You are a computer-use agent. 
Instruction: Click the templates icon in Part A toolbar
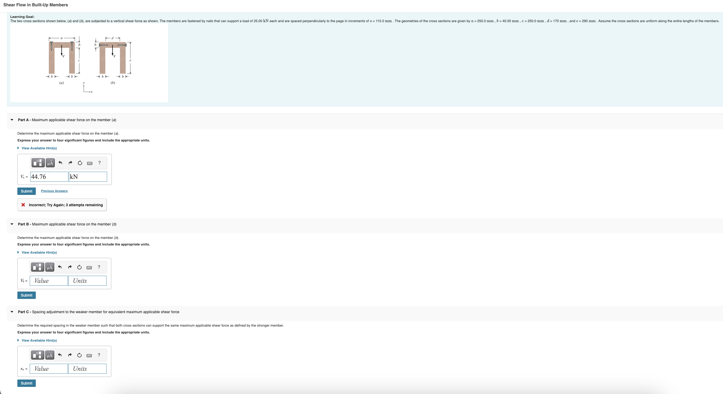click(38, 163)
